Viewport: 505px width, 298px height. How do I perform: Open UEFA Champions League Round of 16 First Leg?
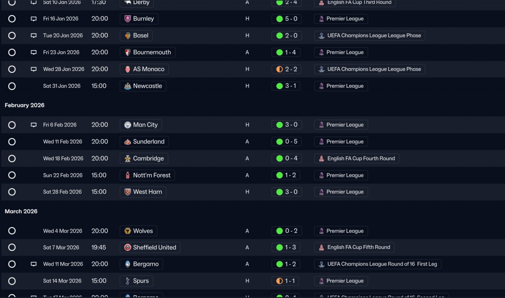tap(378, 264)
